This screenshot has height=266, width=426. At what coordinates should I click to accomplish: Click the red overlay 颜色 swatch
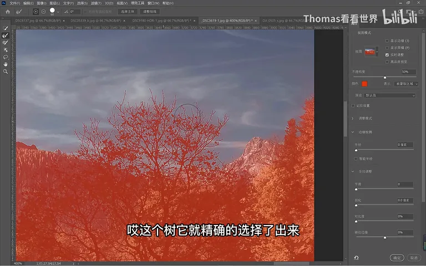point(364,84)
